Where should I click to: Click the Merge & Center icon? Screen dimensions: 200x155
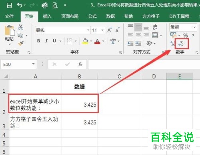(155, 35)
